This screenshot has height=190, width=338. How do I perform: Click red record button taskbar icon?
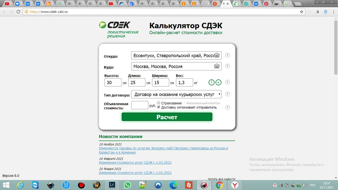click(x=81, y=185)
